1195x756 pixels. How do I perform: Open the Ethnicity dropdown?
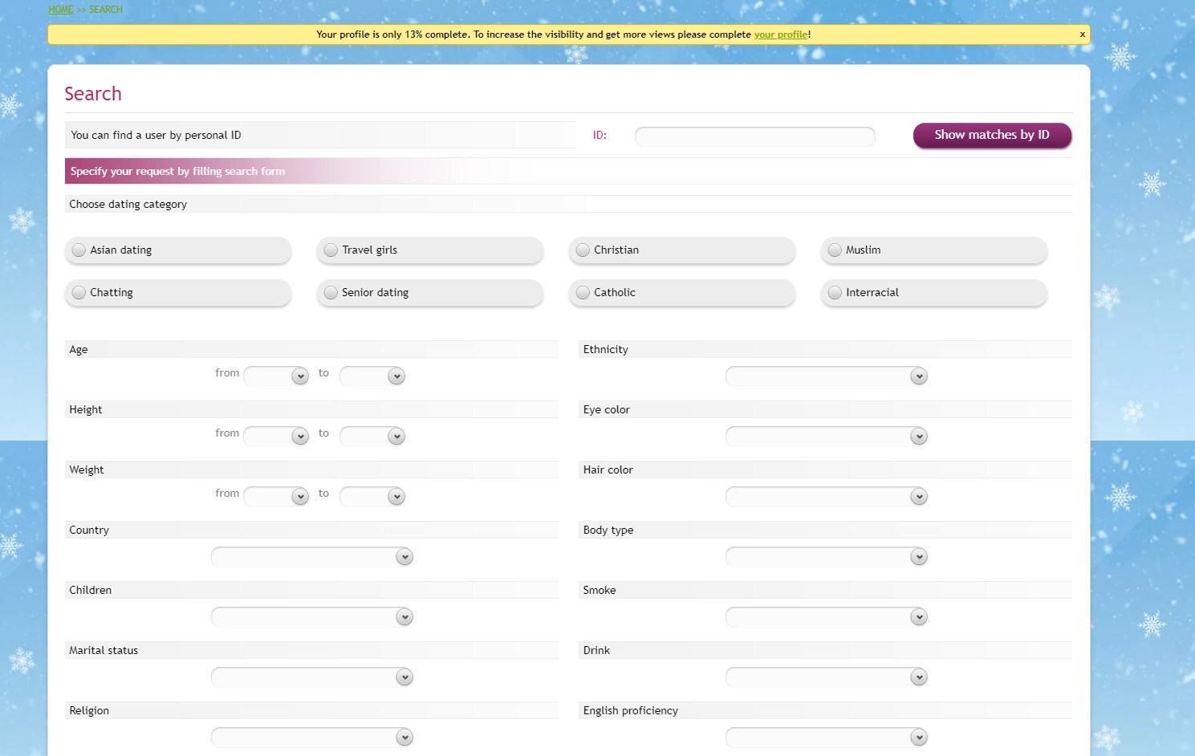click(x=827, y=376)
